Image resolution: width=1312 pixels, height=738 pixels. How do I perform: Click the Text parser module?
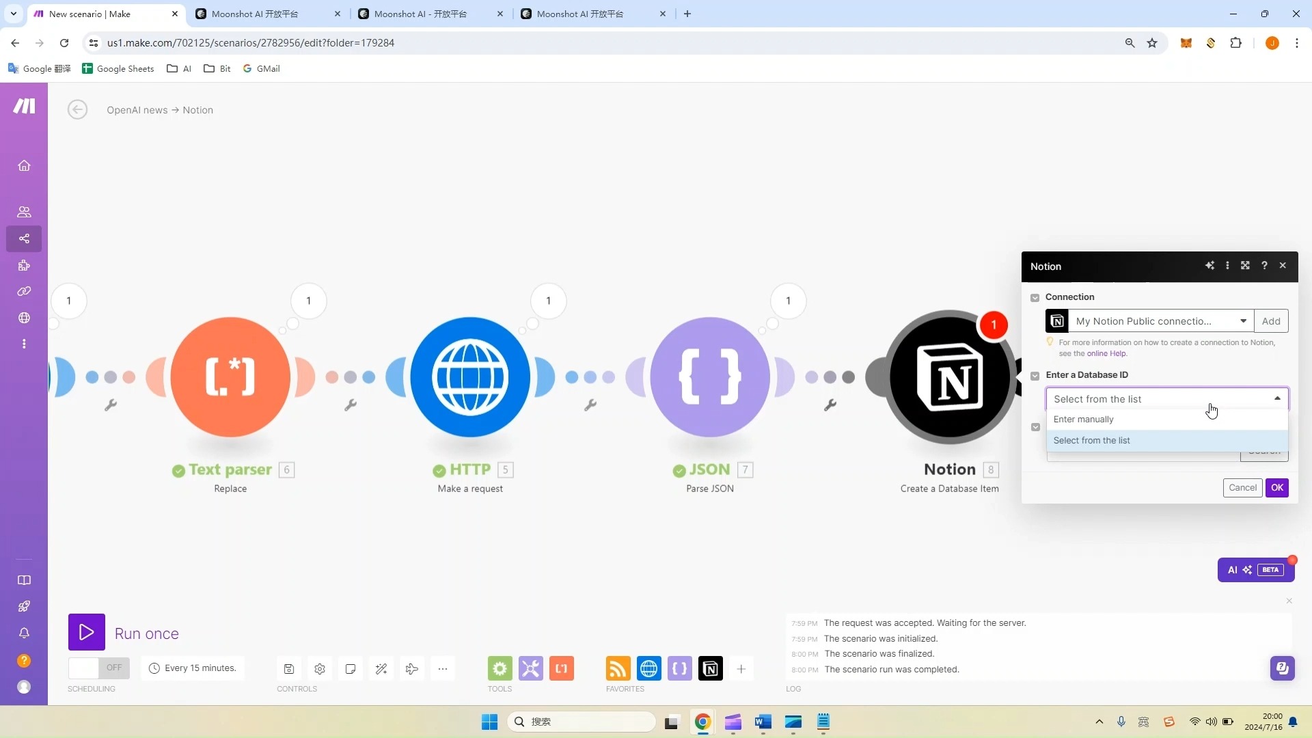[230, 377]
